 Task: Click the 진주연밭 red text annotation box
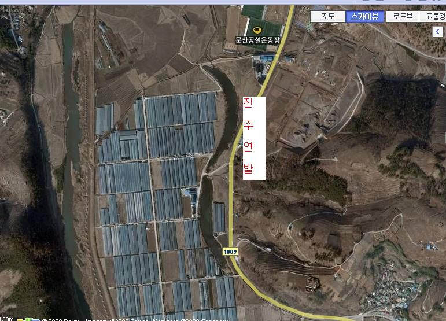(254, 138)
